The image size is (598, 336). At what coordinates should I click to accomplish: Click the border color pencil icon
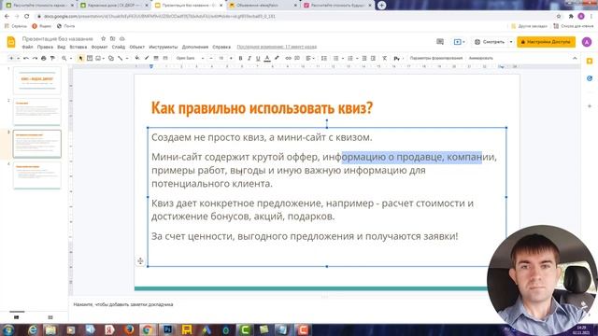point(147,58)
